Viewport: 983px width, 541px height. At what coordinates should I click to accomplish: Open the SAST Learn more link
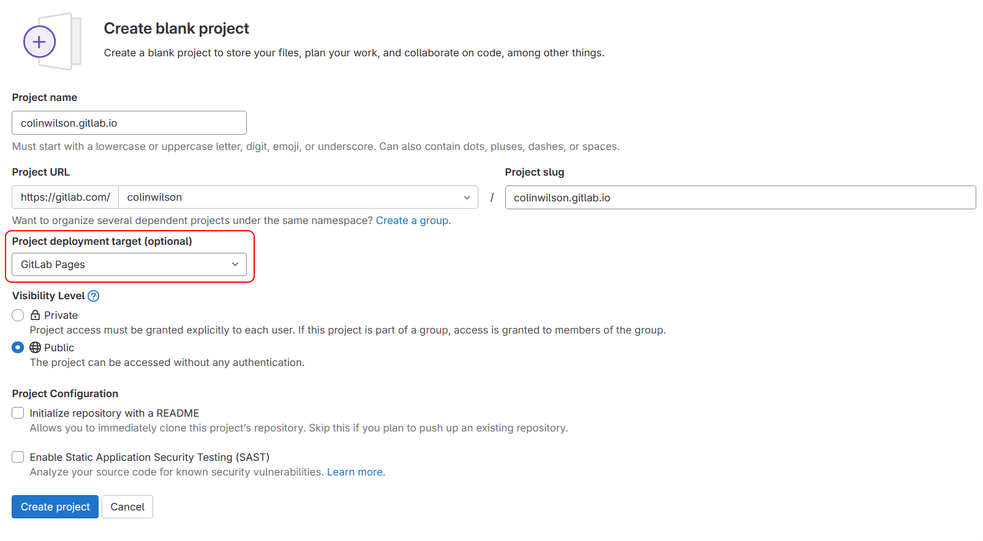(x=356, y=472)
